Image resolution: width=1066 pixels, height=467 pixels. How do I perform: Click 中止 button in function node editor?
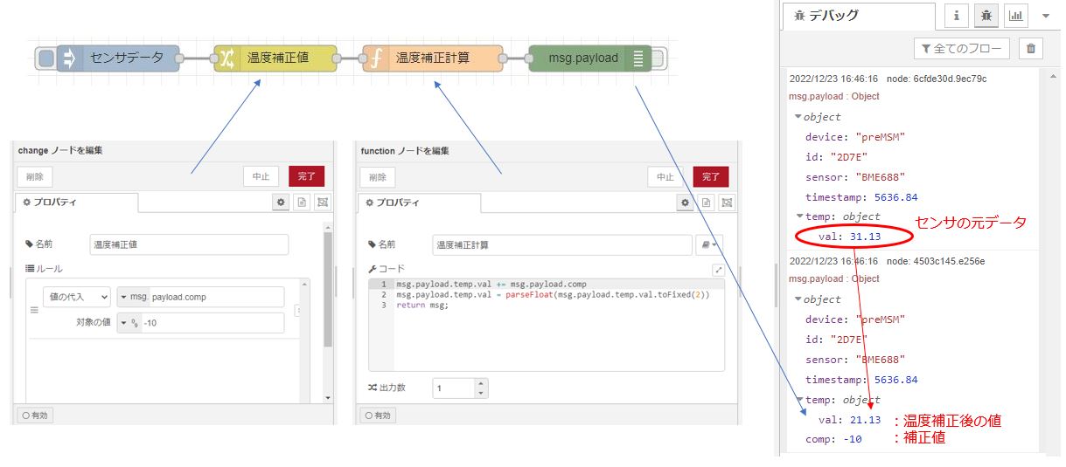tap(665, 176)
